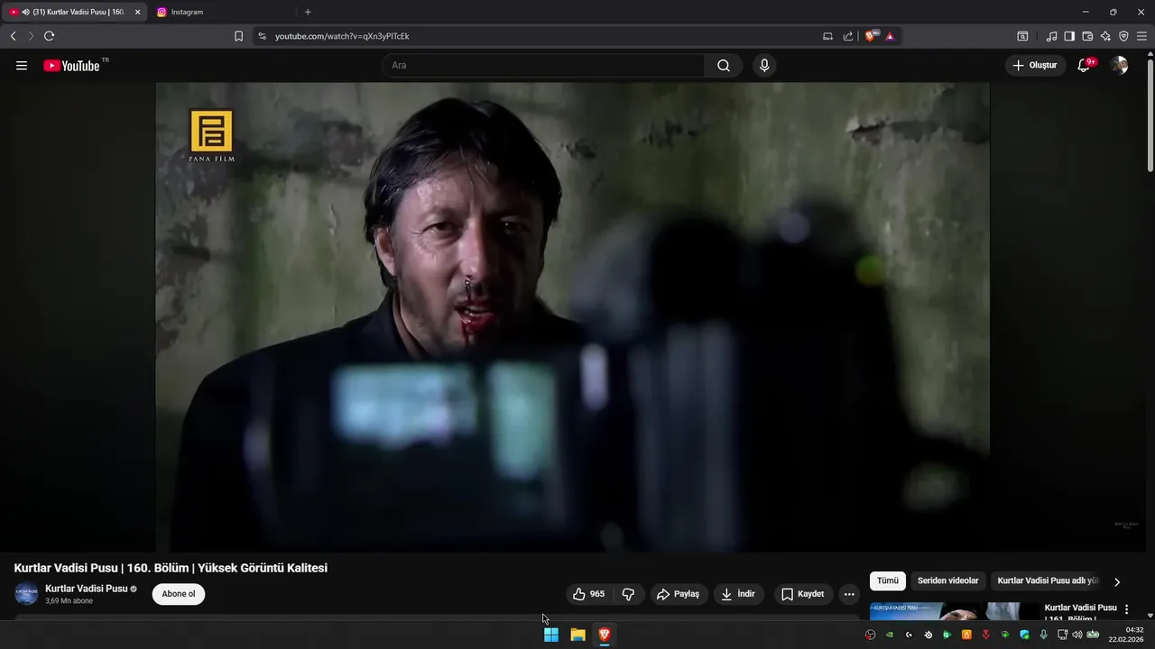Open options for the 161. Bölüm video
Viewport: 1155px width, 649px height.
point(1126,609)
